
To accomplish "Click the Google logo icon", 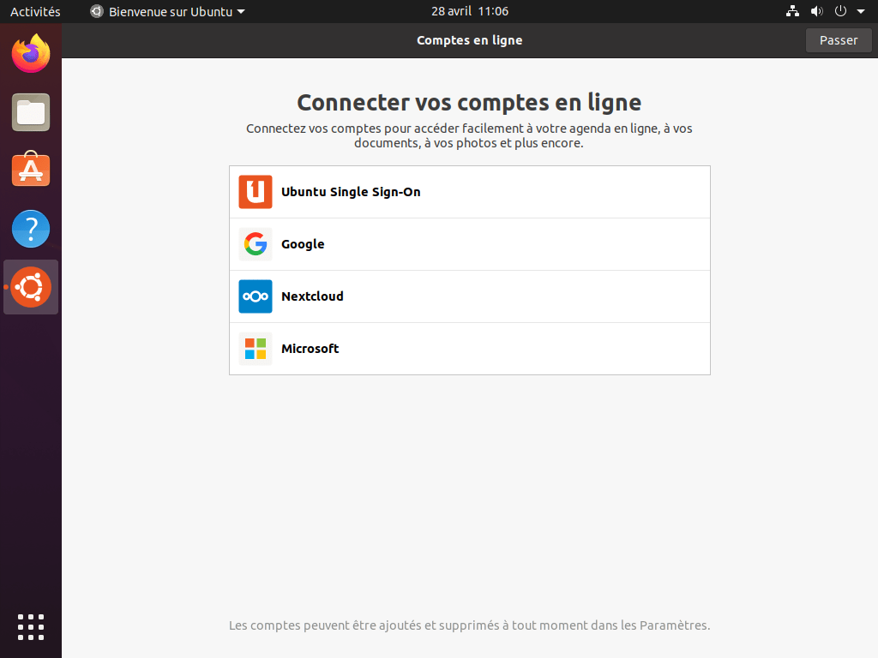I will pos(256,244).
